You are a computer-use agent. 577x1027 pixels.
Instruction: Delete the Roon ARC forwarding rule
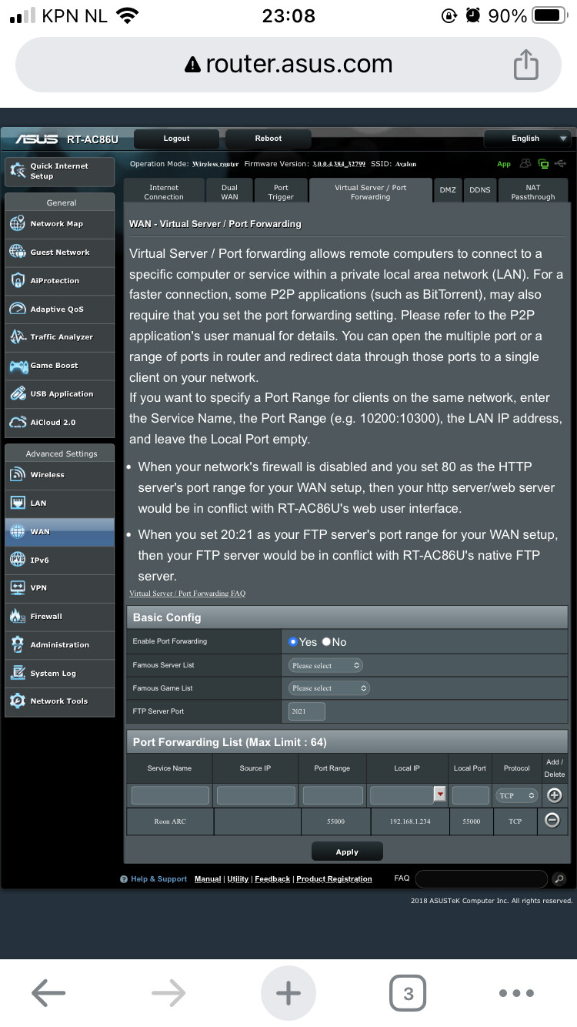[x=552, y=821]
